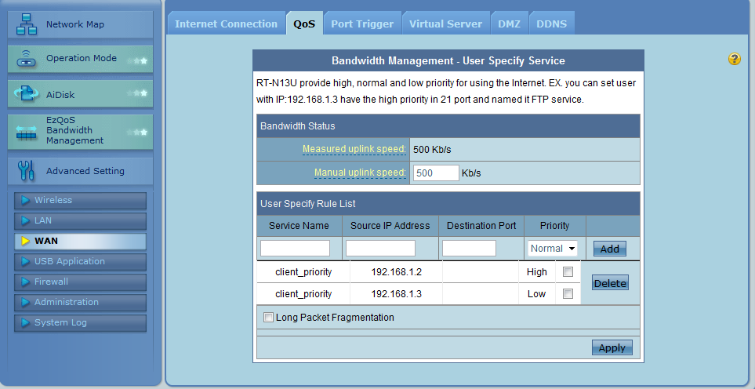Click the Measured uplink speed link
The height and width of the screenshot is (389, 755).
pyautogui.click(x=354, y=149)
